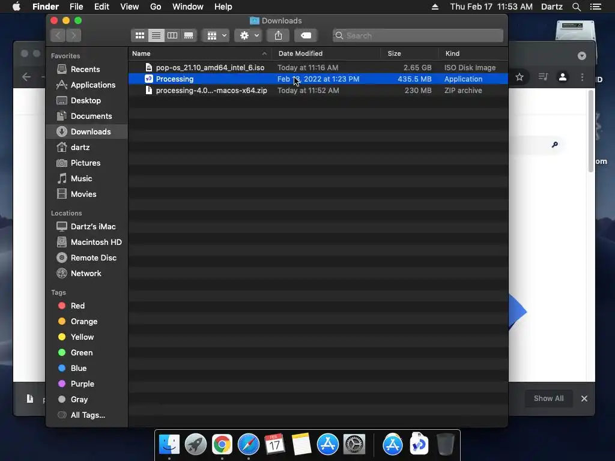This screenshot has height=461, width=615.
Task: Filter by the Red tag
Action: [x=86, y=306]
